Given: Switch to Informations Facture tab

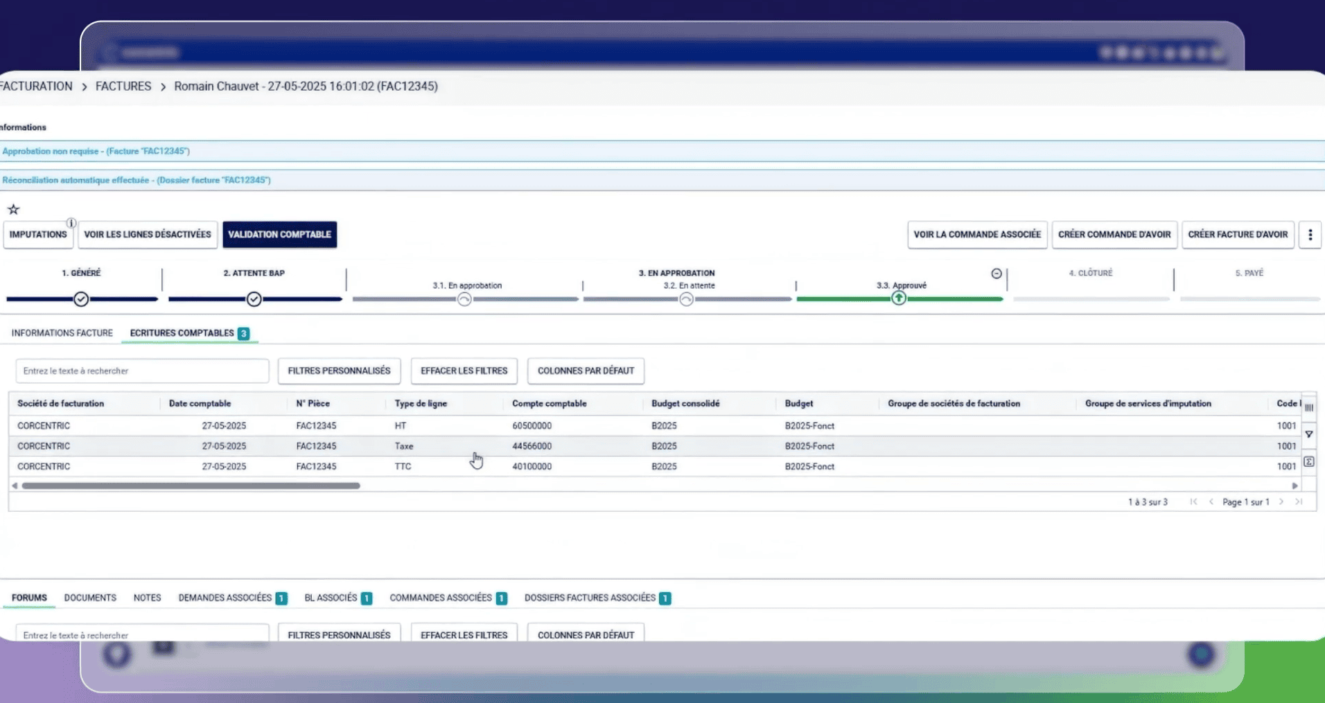Looking at the screenshot, I should (62, 333).
